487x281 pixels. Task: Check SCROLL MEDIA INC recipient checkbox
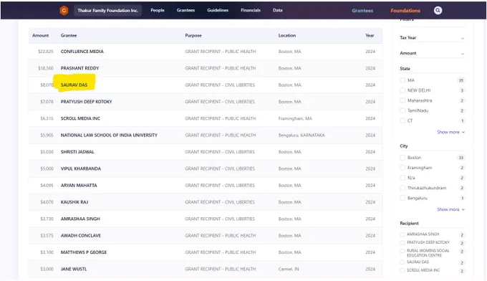pos(402,270)
